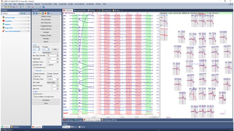Click the Template Matching button

(x=46, y=26)
